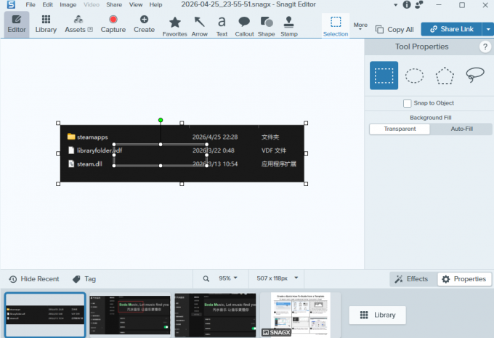The height and width of the screenshot is (338, 494).
Task: Enable Snap to Object checkbox
Action: tap(408, 103)
